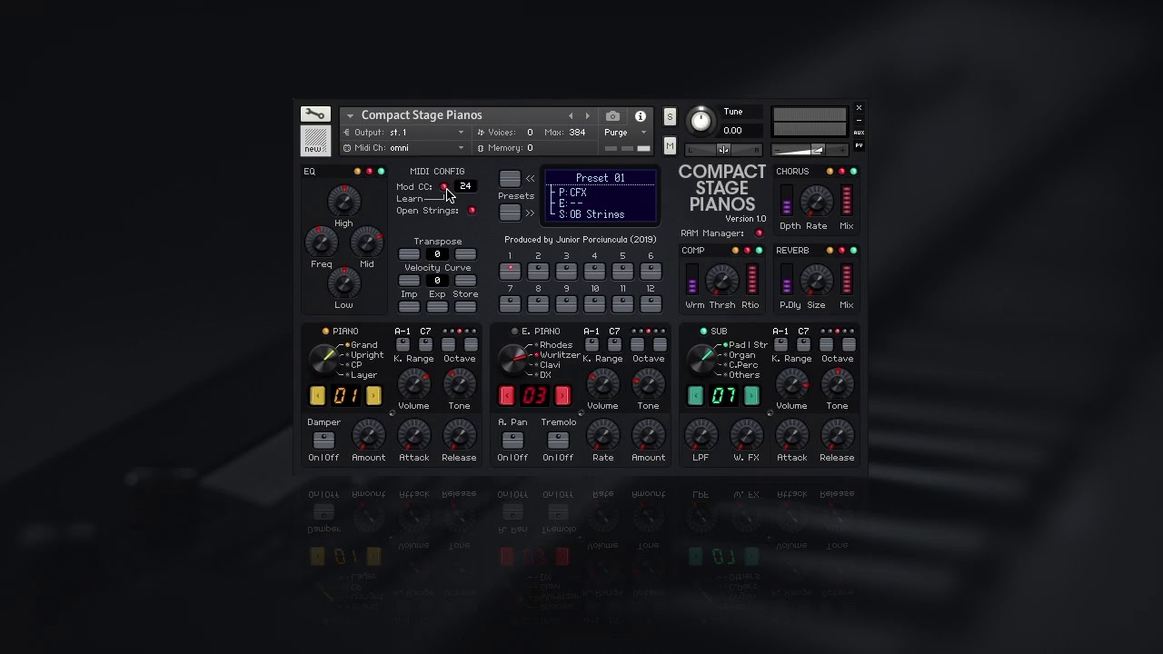The height and width of the screenshot is (654, 1163).
Task: Click the camera snapshot icon in the header
Action: [612, 116]
